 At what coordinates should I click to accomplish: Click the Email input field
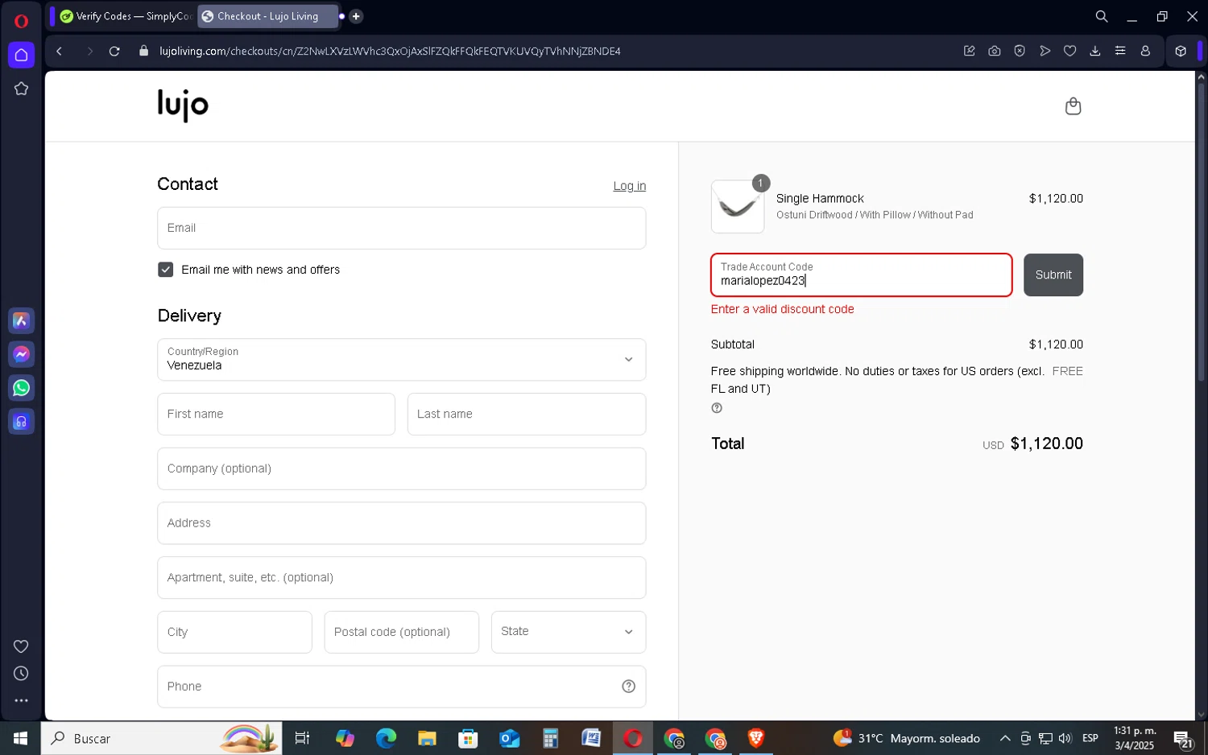pos(402,228)
